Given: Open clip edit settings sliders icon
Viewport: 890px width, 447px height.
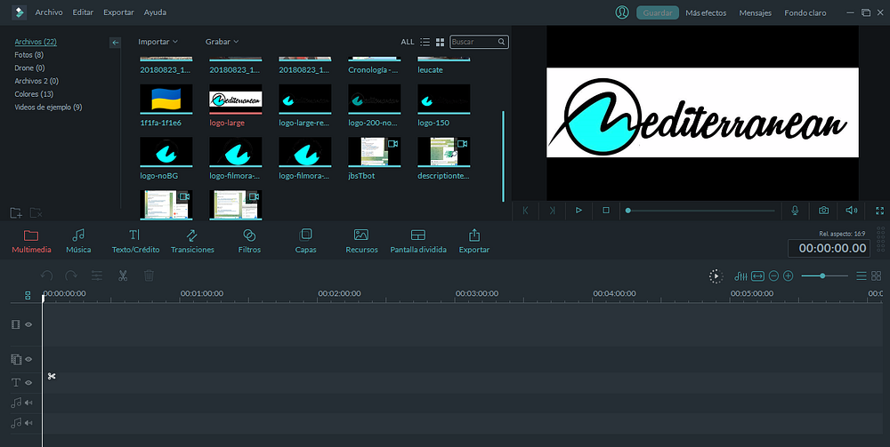Looking at the screenshot, I should (97, 275).
